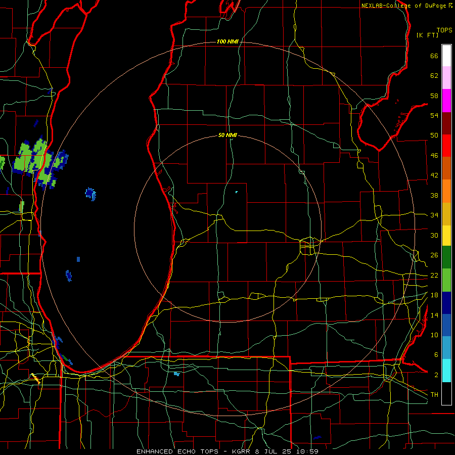Click the "100 NMI" range ring label
This screenshot has width=455, height=455.
click(x=227, y=42)
